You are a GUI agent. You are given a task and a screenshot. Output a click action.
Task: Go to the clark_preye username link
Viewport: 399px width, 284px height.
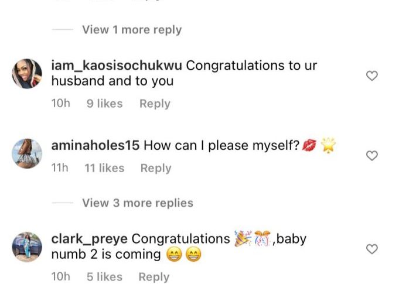pos(90,239)
